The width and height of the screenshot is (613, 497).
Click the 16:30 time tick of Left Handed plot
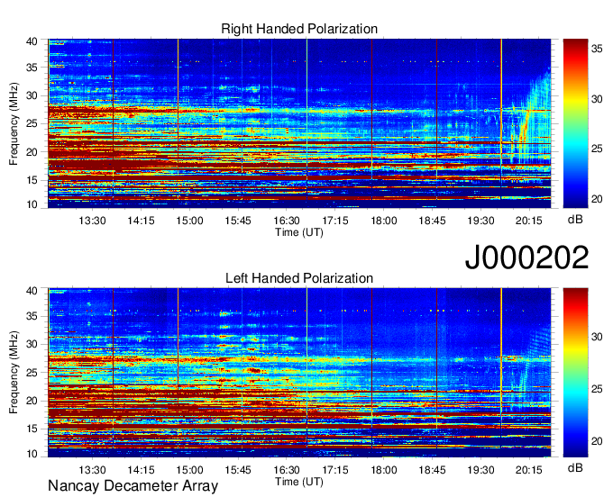[287, 470]
